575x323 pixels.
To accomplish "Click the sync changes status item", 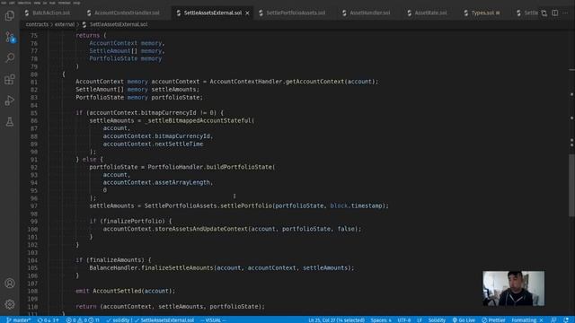I will pyautogui.click(x=48, y=319).
